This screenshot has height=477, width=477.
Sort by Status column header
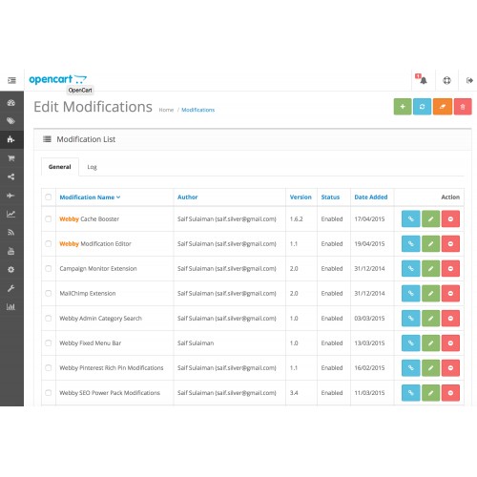(330, 197)
